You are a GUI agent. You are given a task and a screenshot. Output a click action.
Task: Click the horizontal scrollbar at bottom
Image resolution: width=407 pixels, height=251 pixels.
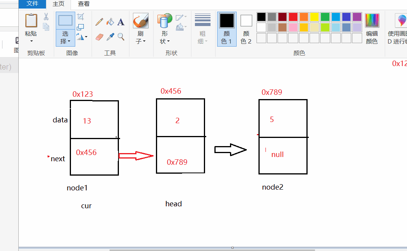click(212, 250)
